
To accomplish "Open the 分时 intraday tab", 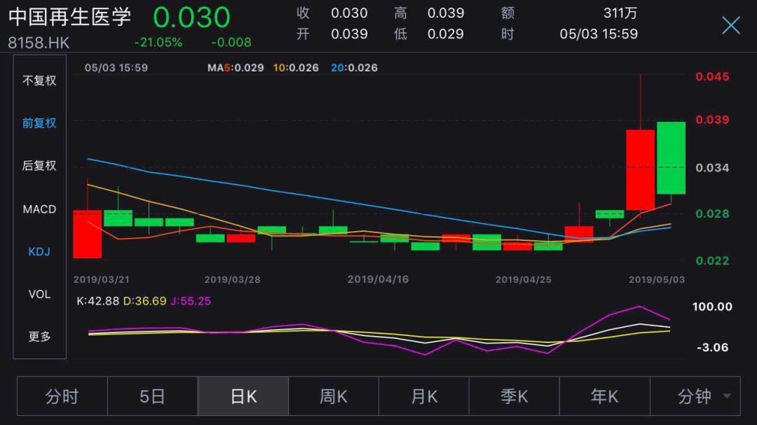I will (62, 396).
